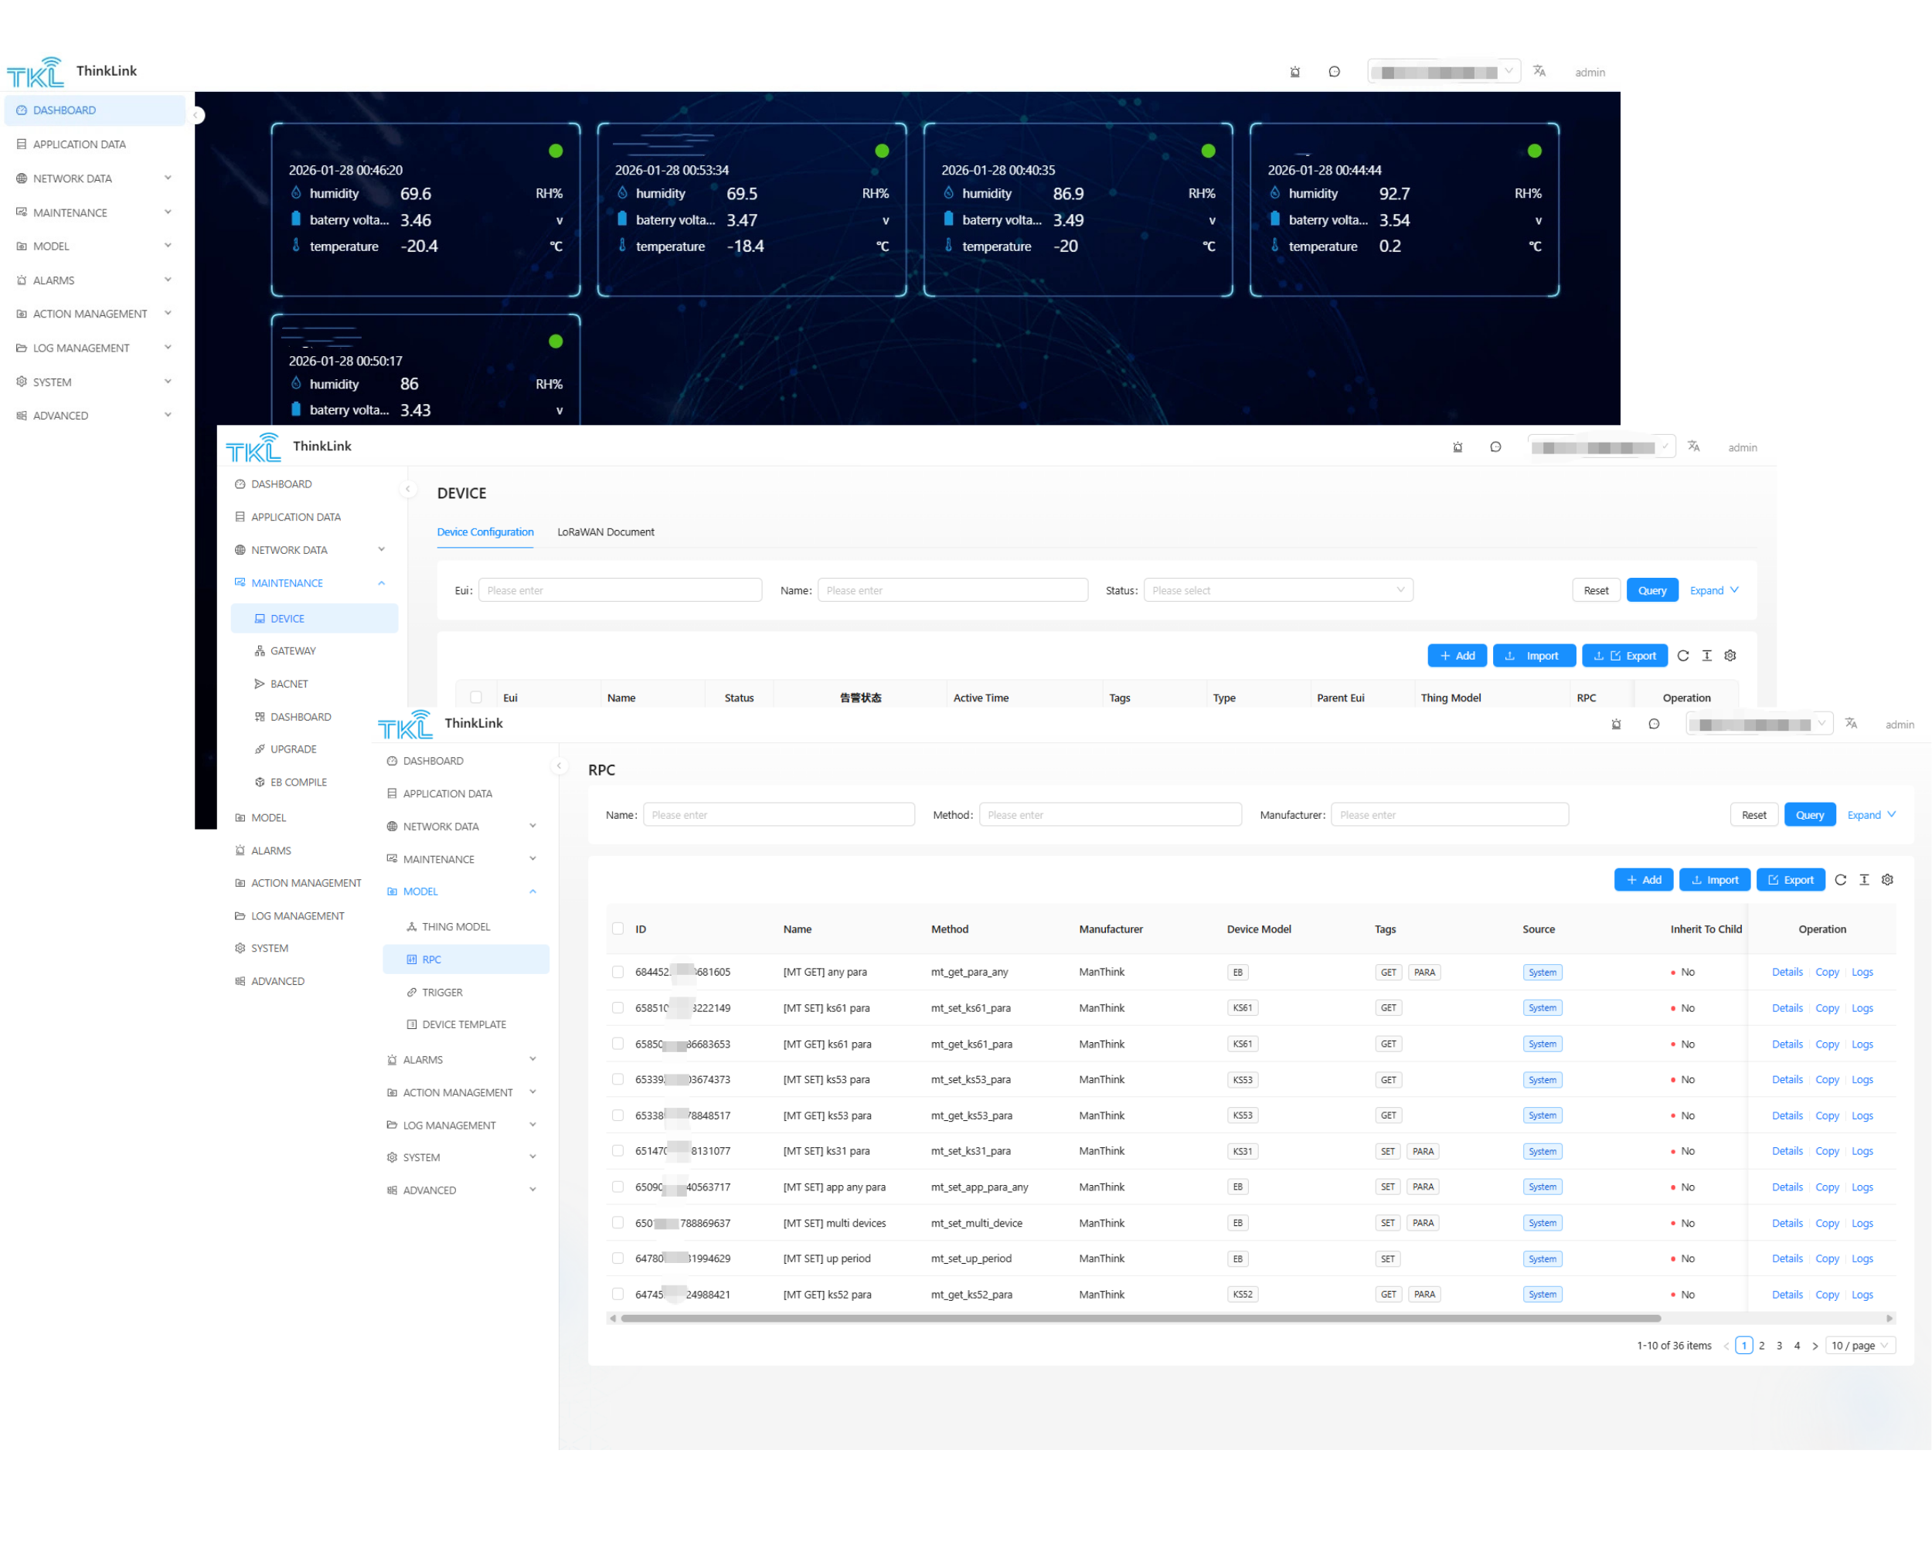This screenshot has height=1545, width=1932.
Task: Click the refresh icon in the Device toolbar
Action: click(x=1682, y=656)
